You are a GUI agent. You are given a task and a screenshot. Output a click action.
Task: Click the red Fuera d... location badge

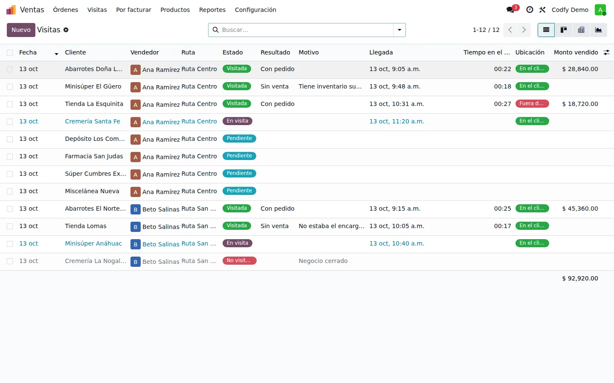pyautogui.click(x=532, y=103)
